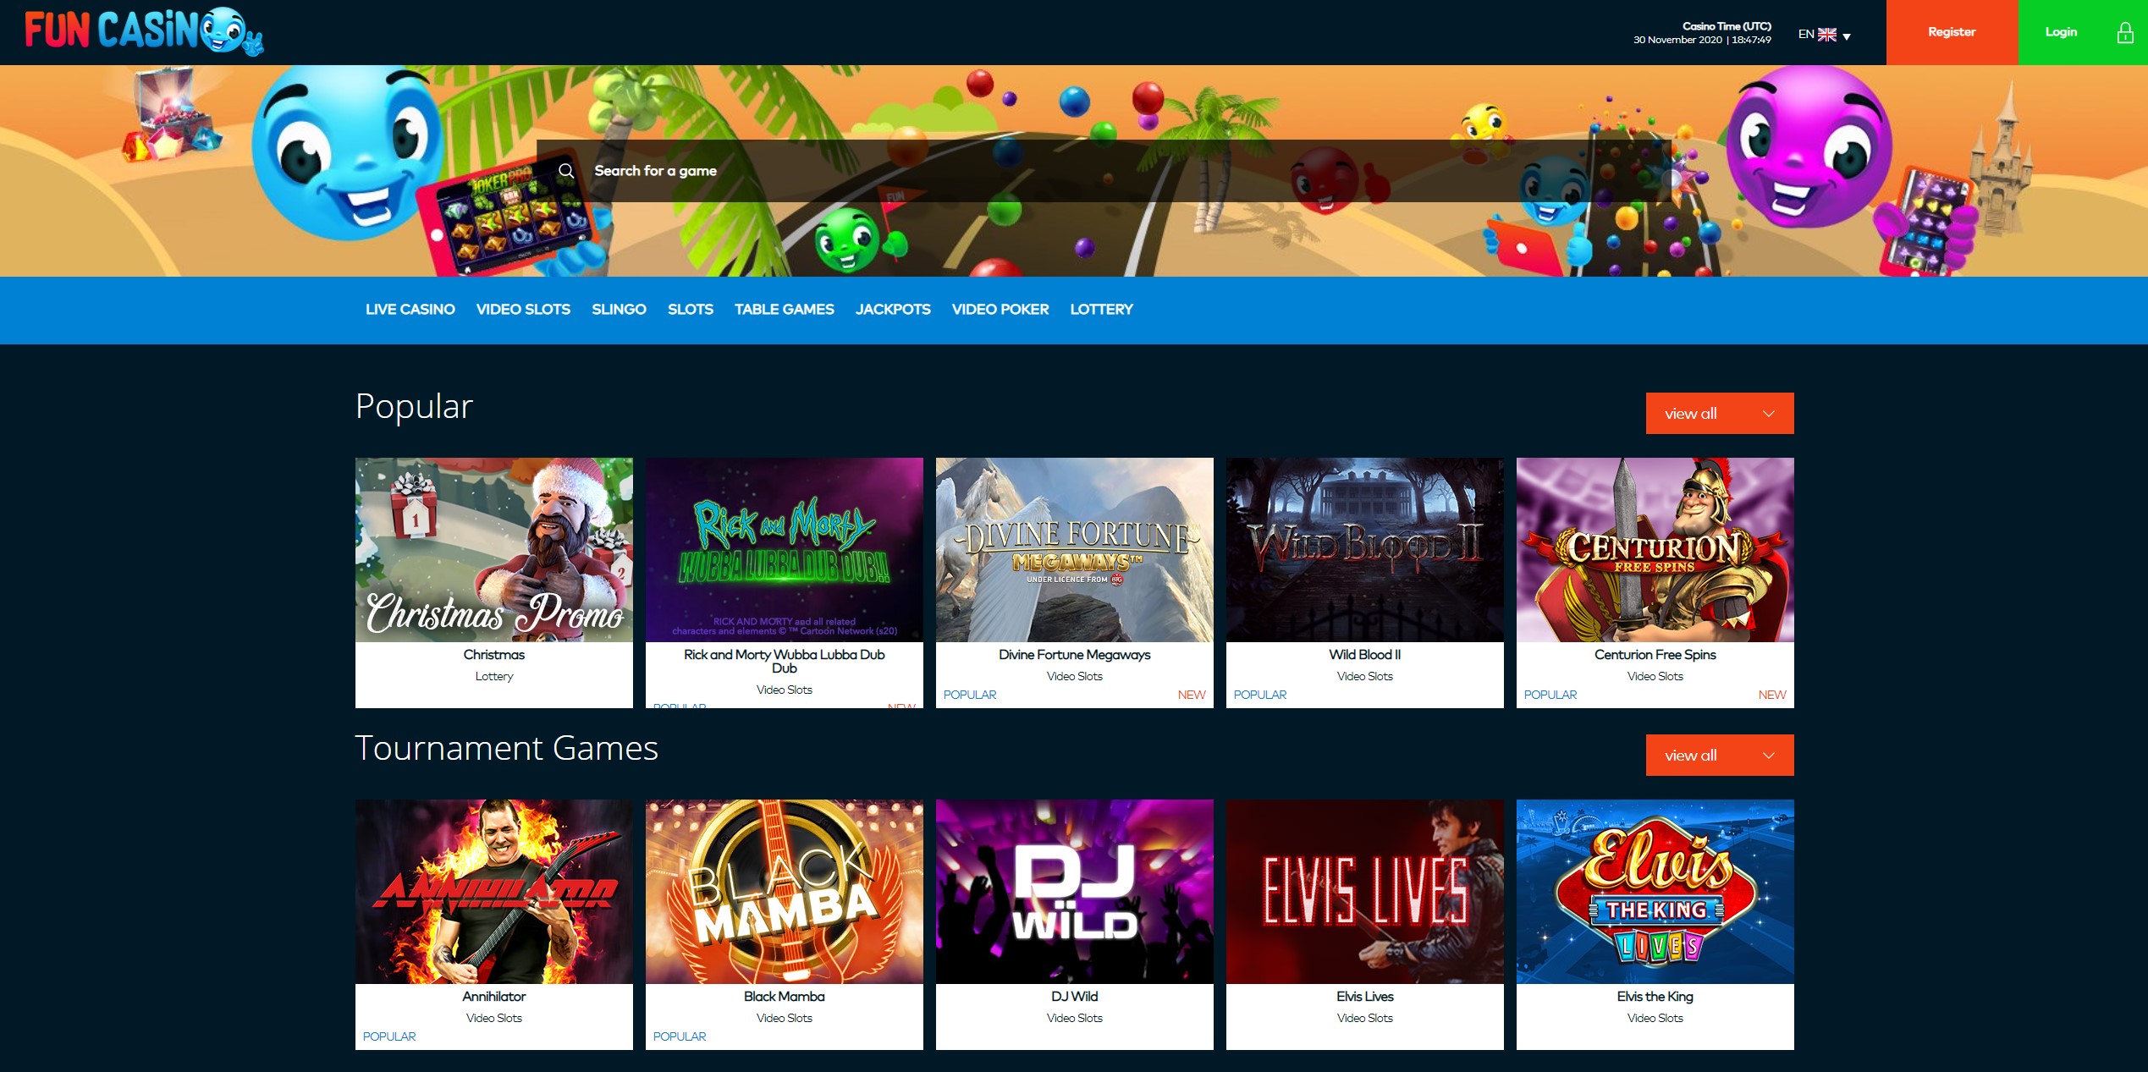Open the Jackpots section
Viewport: 2148px width, 1072px height.
point(893,310)
